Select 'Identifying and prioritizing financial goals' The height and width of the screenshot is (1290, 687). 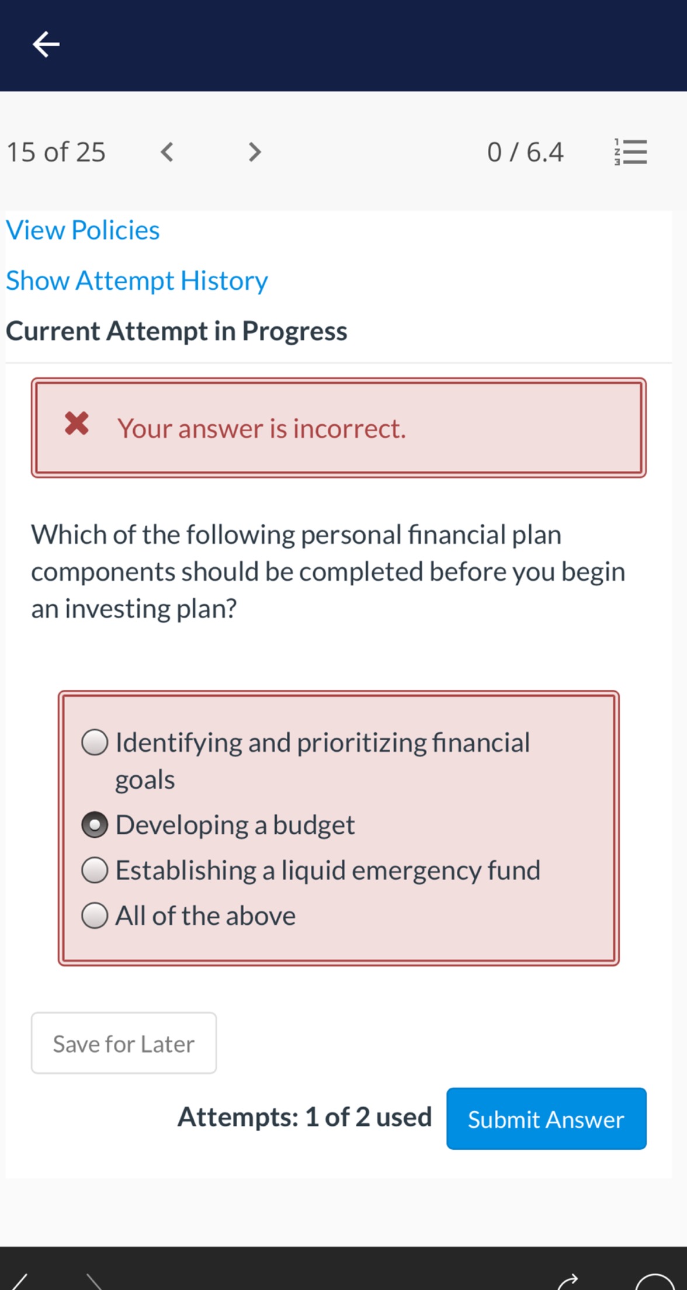coord(95,743)
